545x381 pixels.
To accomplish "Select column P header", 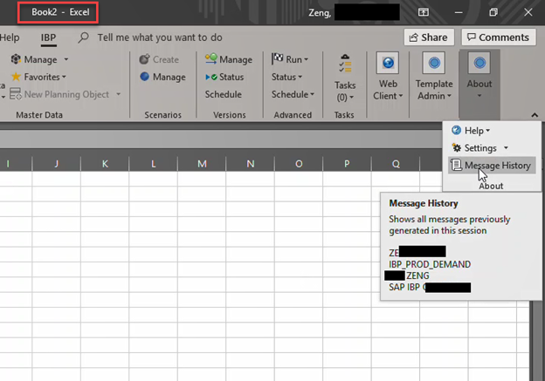I will tap(347, 164).
